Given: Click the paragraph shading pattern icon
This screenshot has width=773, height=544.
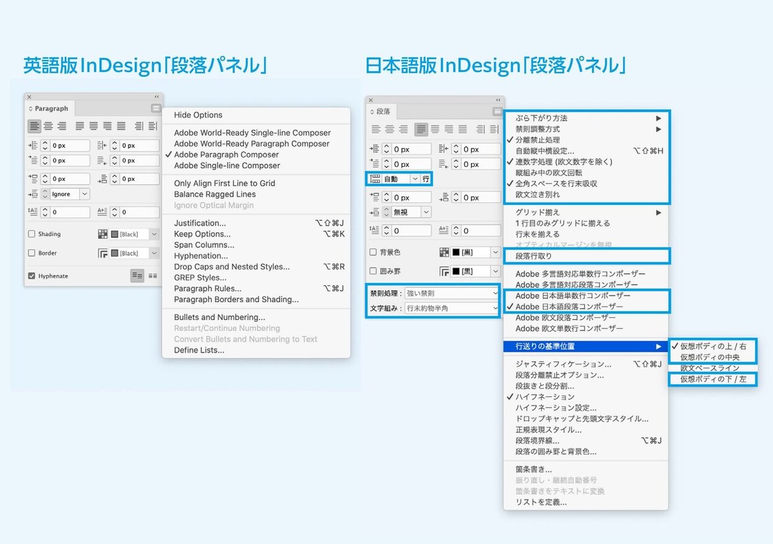Looking at the screenshot, I should pos(103,233).
